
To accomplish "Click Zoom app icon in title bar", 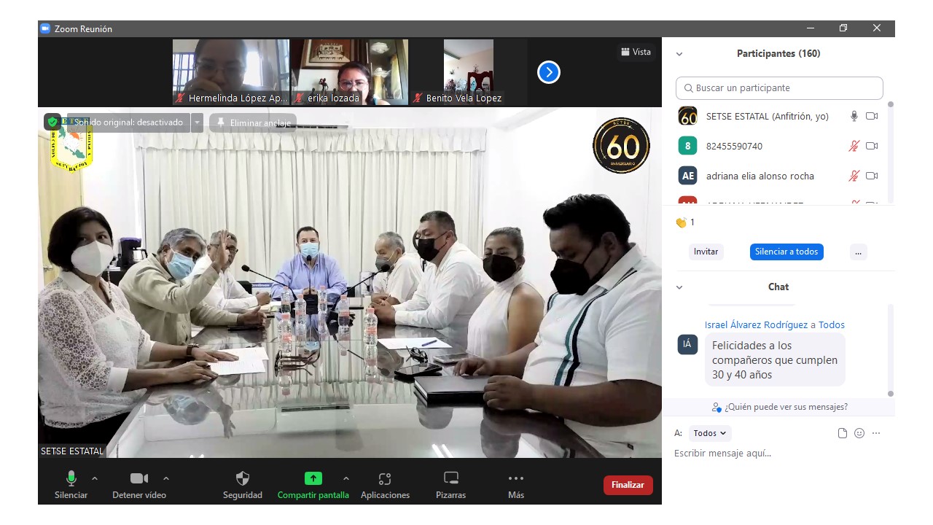I will pos(45,28).
